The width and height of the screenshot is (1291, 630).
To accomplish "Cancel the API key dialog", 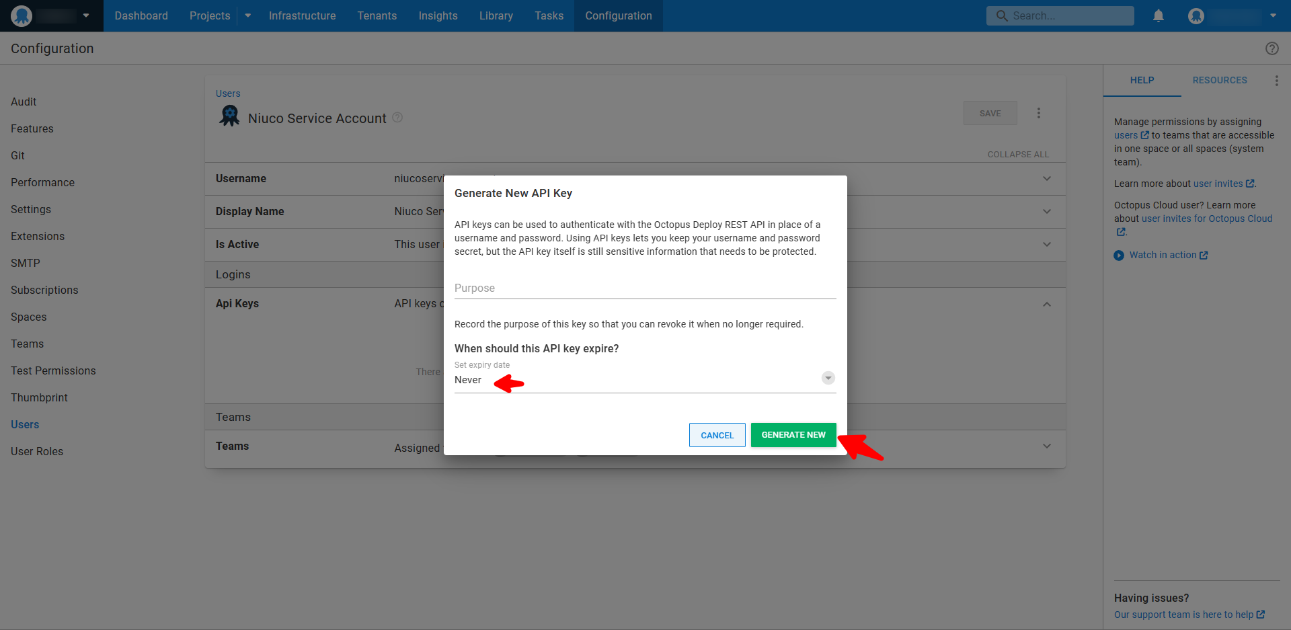I will (x=717, y=435).
